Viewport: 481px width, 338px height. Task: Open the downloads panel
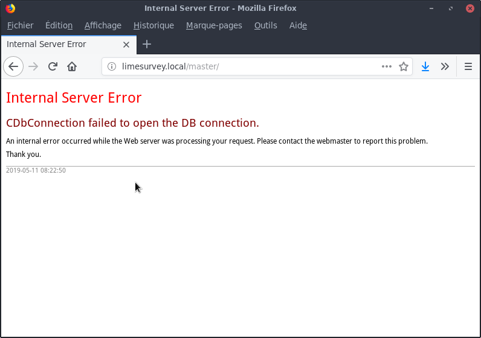pos(425,66)
